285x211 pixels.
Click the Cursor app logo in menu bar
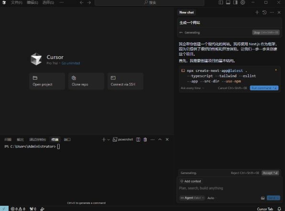(4, 2)
